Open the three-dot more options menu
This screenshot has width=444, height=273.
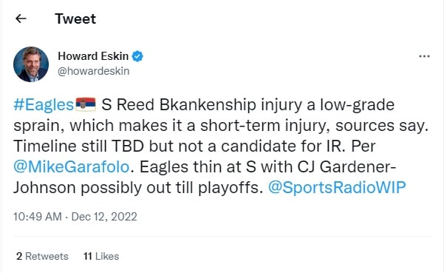(424, 56)
